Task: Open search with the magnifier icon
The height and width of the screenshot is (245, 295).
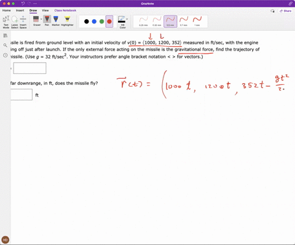Action: pos(6,46)
